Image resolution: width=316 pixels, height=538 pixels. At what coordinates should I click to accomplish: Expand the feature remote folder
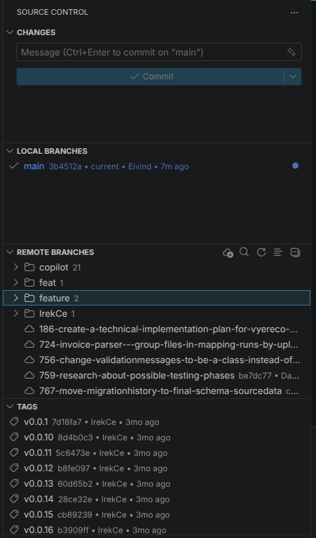coord(15,298)
